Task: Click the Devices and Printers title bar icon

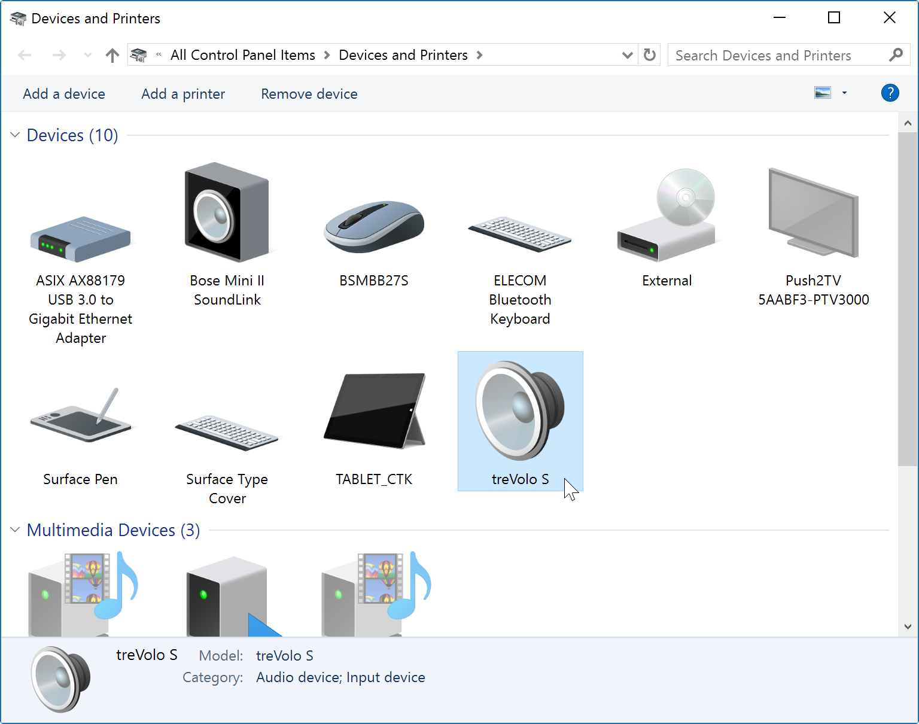Action: (18, 19)
